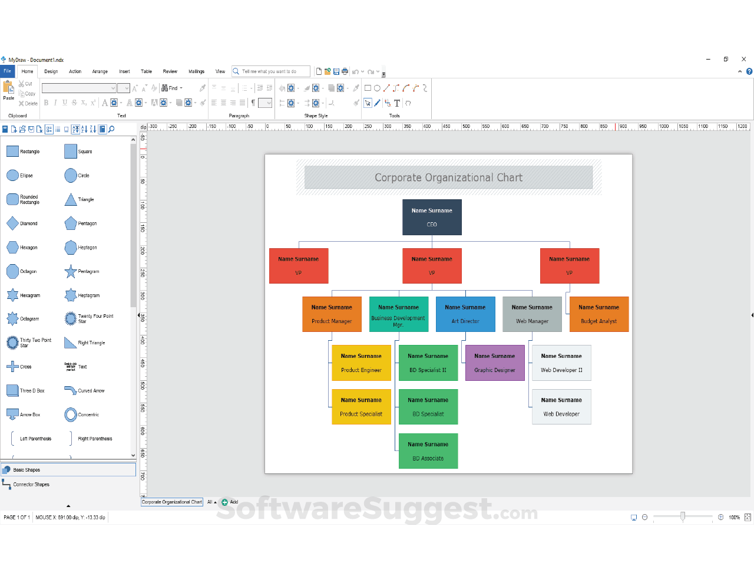The height and width of the screenshot is (566, 754).
Task: Click the Open library folder icon
Action: (22, 129)
